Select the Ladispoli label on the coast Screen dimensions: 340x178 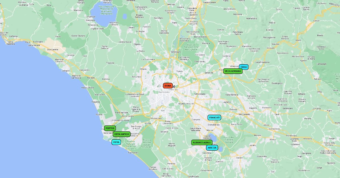(65, 71)
